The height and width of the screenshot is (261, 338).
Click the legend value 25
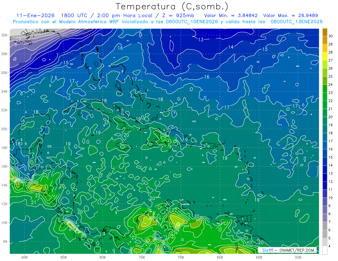[331, 77]
